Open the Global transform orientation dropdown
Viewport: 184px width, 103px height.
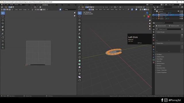pos(106,7)
